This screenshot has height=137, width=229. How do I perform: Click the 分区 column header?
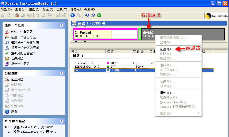(88, 52)
